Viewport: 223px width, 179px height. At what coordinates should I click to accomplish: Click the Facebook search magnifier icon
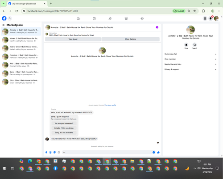10,18
